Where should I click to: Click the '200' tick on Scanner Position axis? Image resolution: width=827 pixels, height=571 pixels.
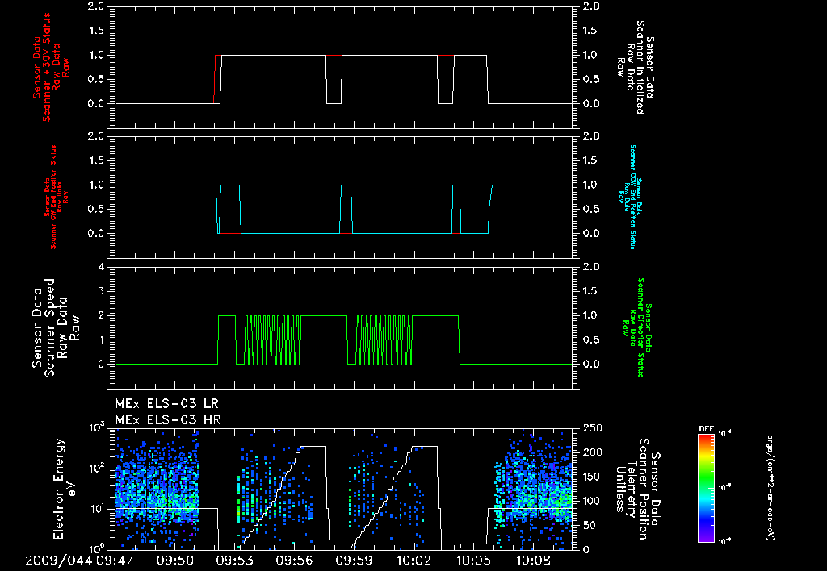tap(593, 452)
